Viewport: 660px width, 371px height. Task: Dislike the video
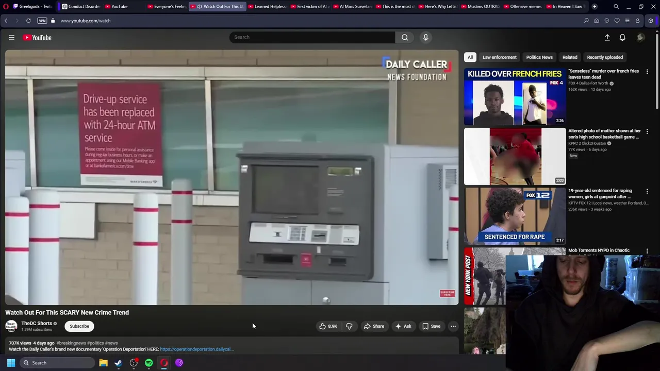point(349,326)
